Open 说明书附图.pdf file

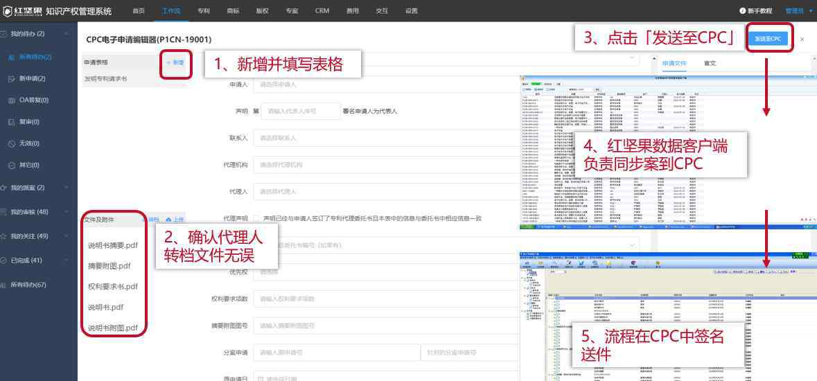pyautogui.click(x=113, y=328)
